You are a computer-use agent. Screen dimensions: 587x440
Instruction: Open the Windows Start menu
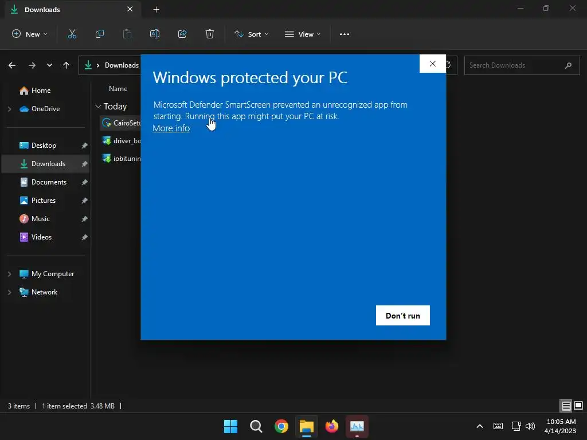tap(230, 426)
